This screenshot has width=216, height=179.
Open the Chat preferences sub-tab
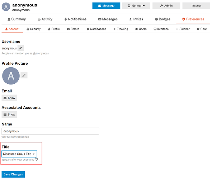[202, 29]
